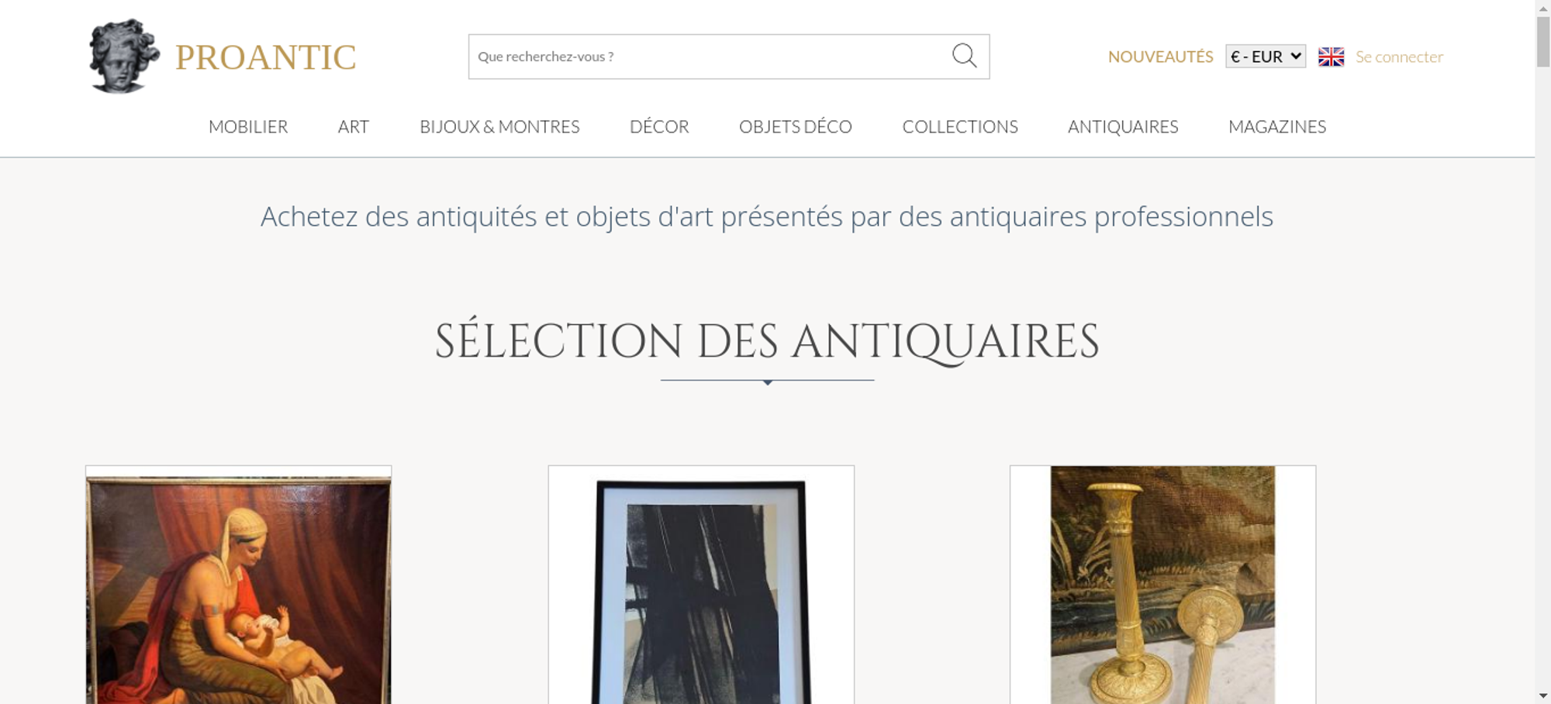This screenshot has width=1551, height=704.
Task: Open the COLLECTIONS menu
Action: pyautogui.click(x=960, y=126)
